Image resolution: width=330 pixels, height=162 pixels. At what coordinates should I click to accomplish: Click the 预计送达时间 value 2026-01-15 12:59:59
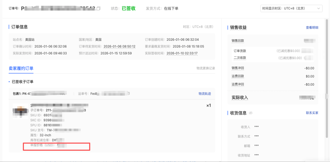tap(116, 53)
